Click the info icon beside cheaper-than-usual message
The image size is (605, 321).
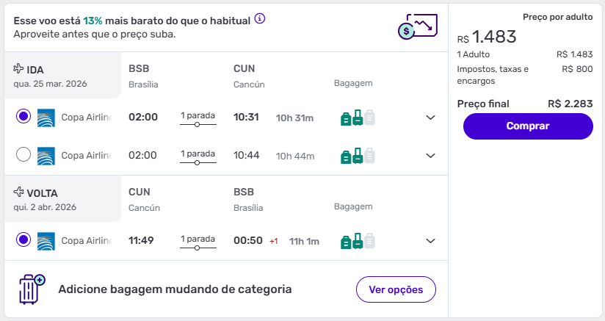pyautogui.click(x=260, y=19)
